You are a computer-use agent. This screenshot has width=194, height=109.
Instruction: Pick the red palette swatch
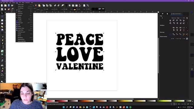click(x=48, y=101)
